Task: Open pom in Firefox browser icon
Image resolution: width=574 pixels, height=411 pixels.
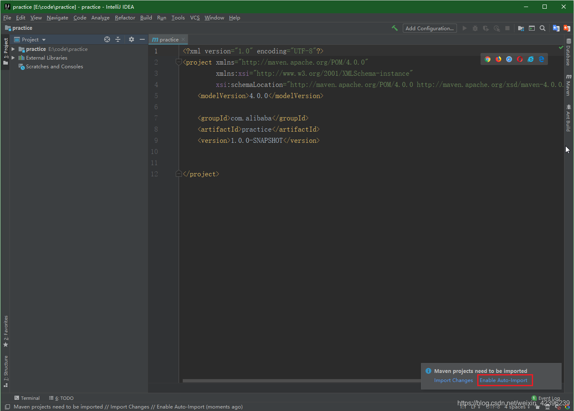Action: click(x=498, y=59)
